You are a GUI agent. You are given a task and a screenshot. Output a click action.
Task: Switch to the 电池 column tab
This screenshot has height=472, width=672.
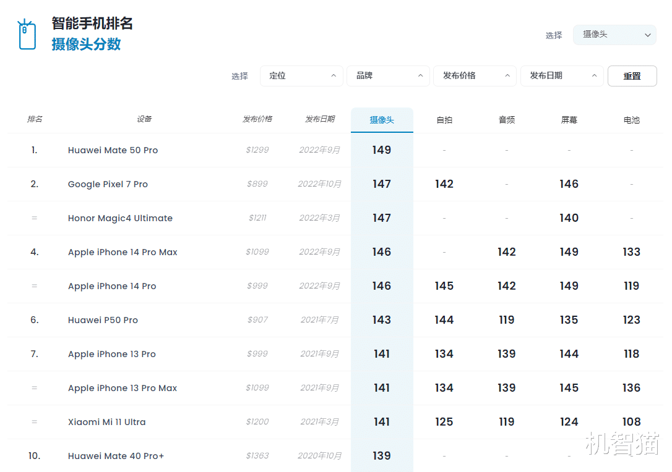[x=631, y=120]
